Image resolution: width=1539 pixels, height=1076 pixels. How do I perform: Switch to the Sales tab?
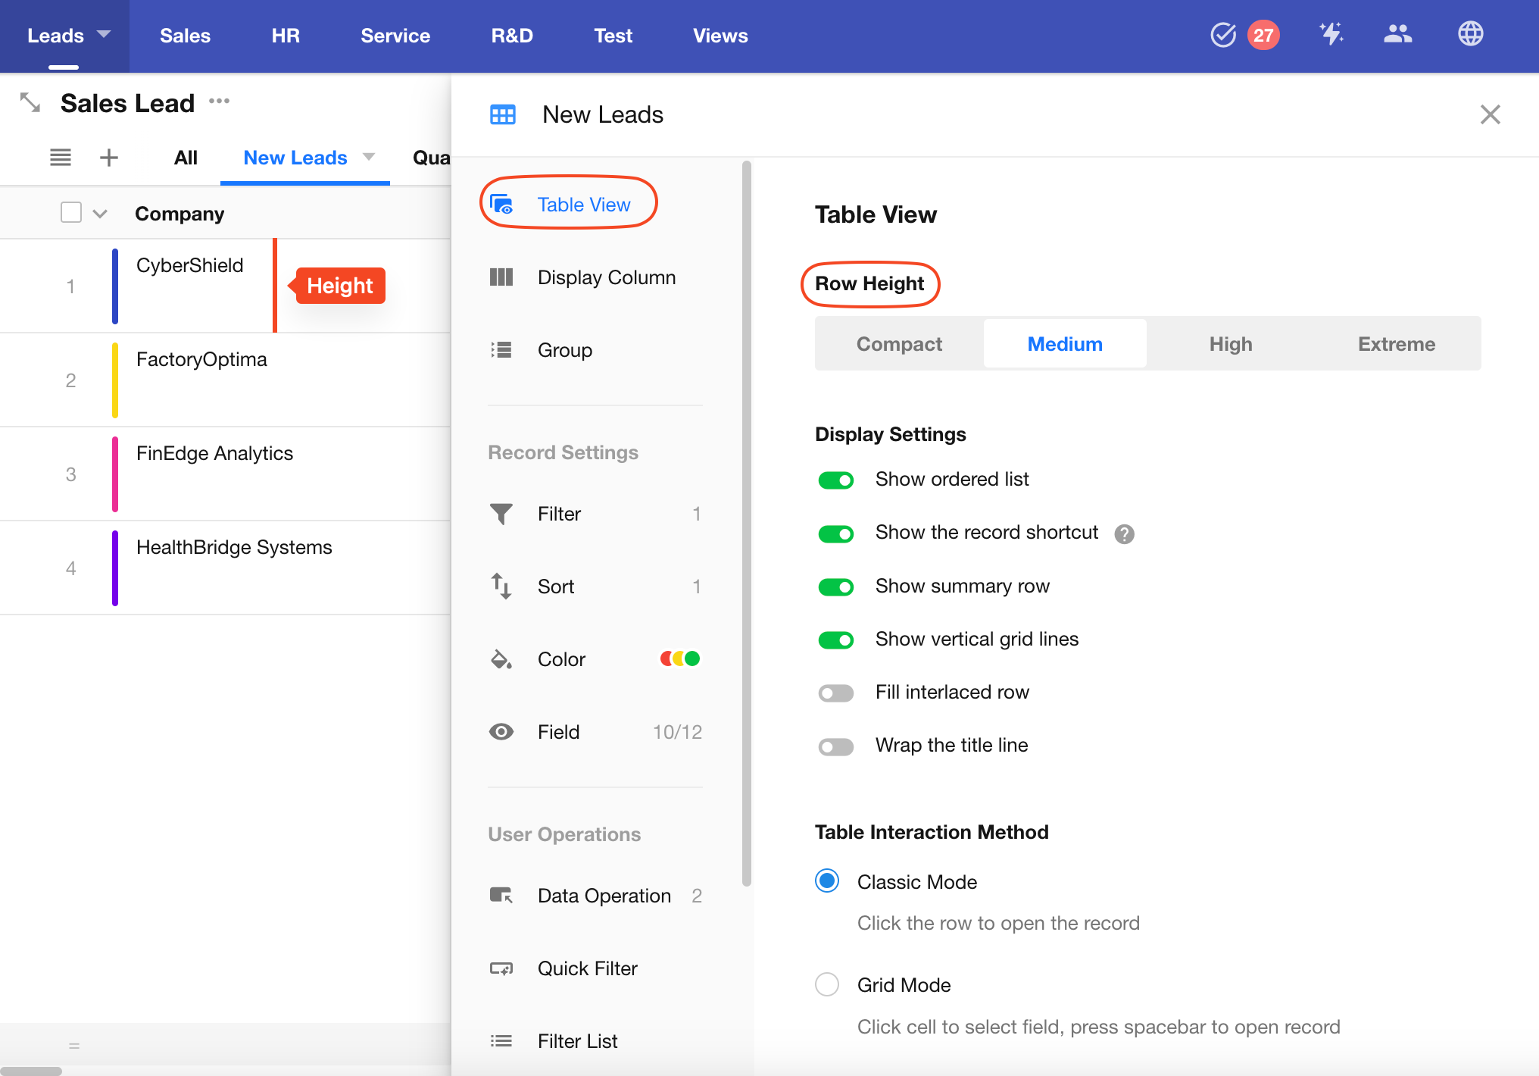(185, 36)
